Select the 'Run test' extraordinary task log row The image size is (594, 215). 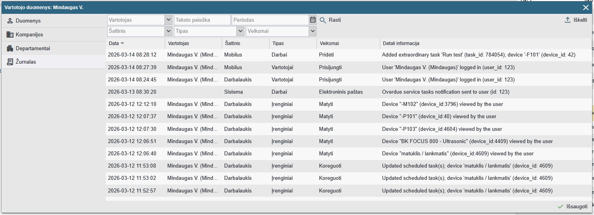coord(348,55)
